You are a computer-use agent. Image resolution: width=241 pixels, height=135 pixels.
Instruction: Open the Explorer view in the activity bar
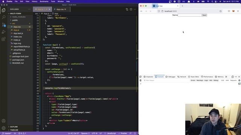tap(3, 10)
